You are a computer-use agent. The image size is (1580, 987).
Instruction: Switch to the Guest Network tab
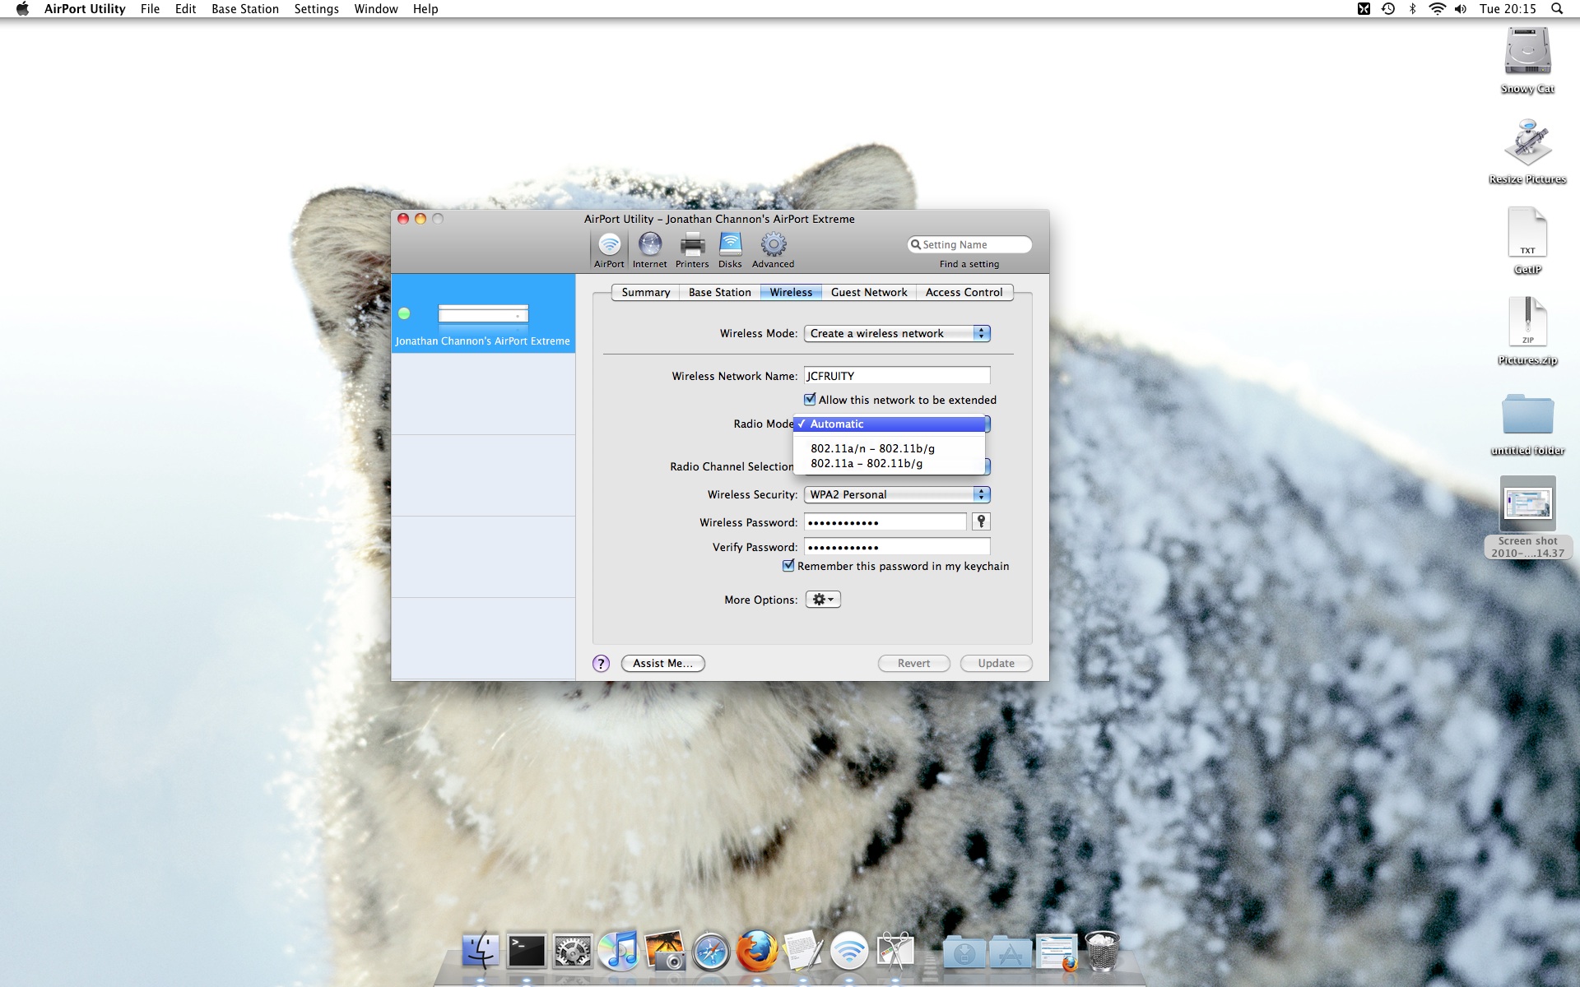click(869, 292)
